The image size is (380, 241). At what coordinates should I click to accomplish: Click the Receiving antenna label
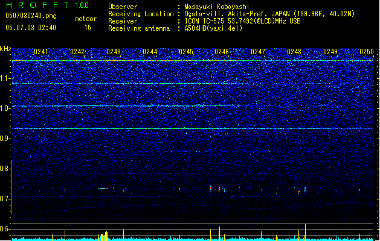click(139, 28)
